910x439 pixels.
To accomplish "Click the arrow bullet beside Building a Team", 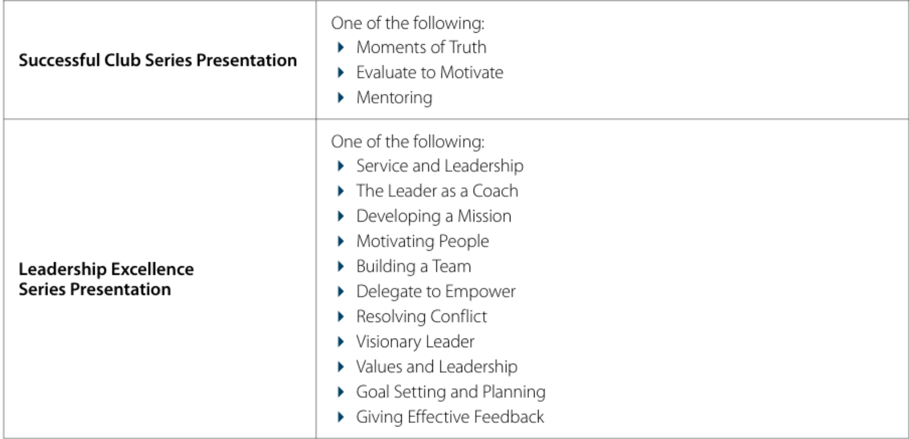I will pyautogui.click(x=341, y=266).
